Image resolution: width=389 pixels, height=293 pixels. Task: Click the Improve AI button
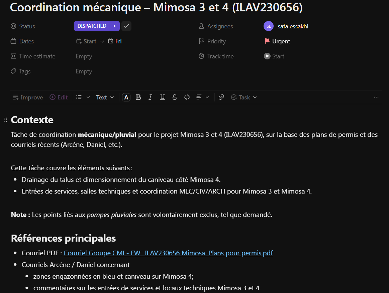(x=28, y=97)
